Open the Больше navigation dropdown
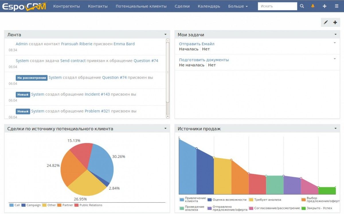The height and width of the screenshot is (214, 344). [238, 6]
